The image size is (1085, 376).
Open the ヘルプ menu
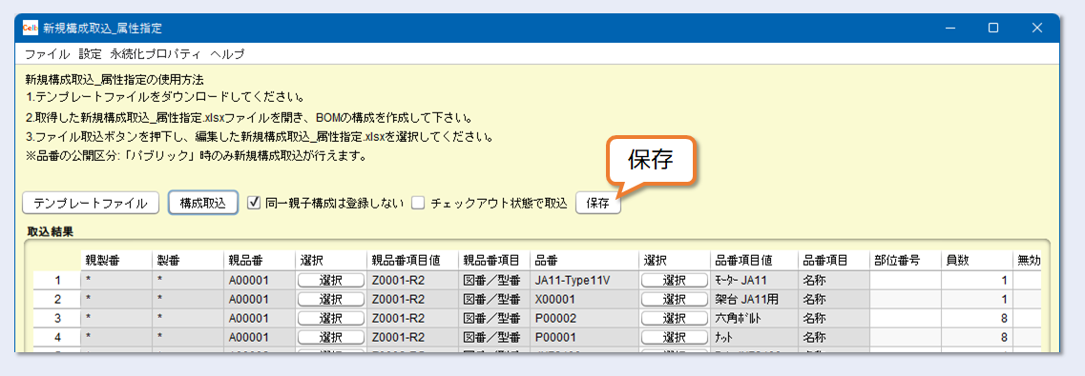tap(228, 53)
